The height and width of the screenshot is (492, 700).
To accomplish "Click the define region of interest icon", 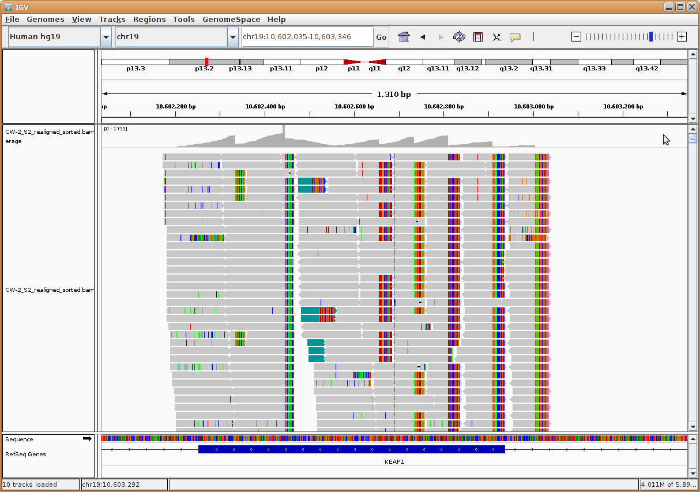I will point(477,37).
